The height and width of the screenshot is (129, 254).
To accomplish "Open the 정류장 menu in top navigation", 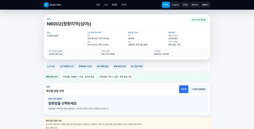I will point(115,5).
